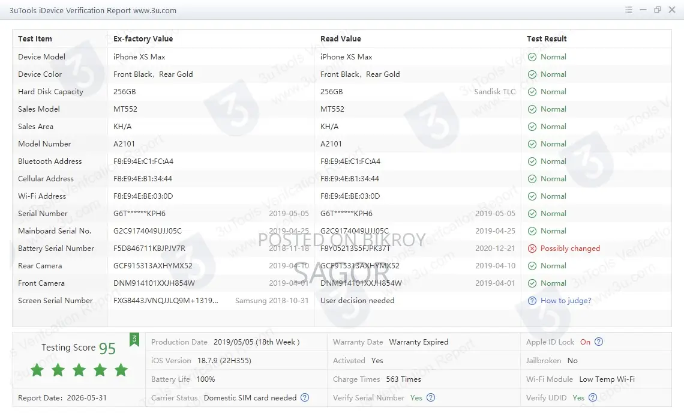Click the green check for Bluetooth Address
Image resolution: width=684 pixels, height=413 pixels.
[x=532, y=161]
